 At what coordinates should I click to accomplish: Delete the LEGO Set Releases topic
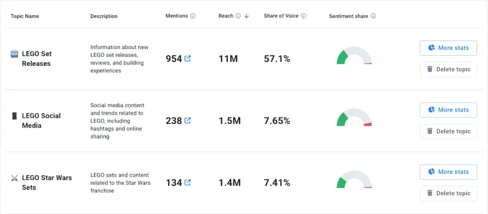[448, 69]
